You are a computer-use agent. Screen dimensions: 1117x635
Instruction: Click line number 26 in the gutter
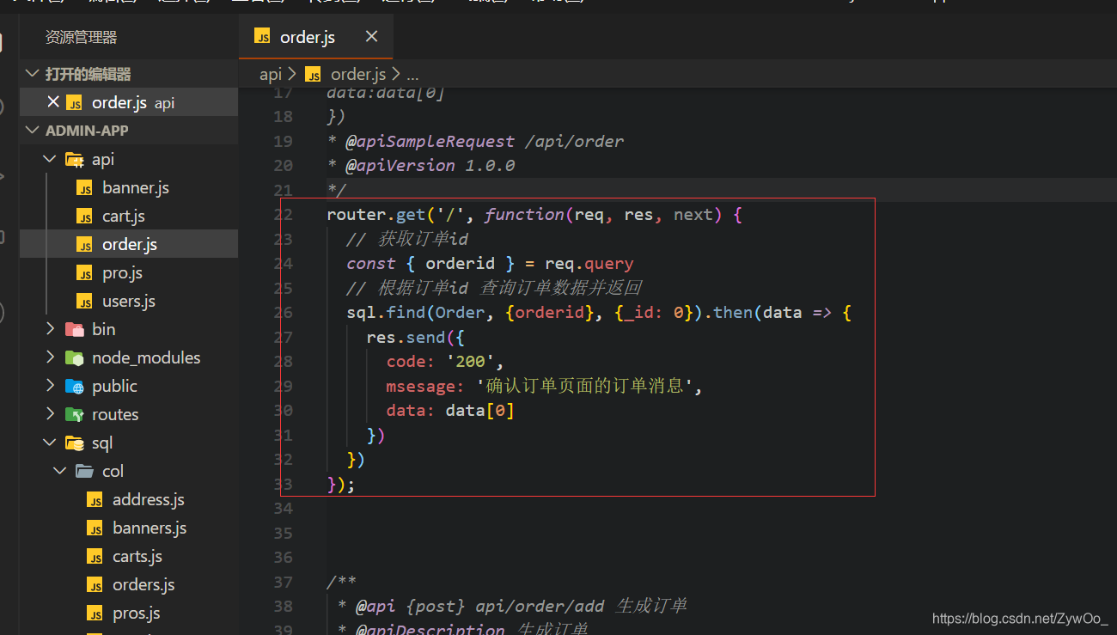click(283, 313)
